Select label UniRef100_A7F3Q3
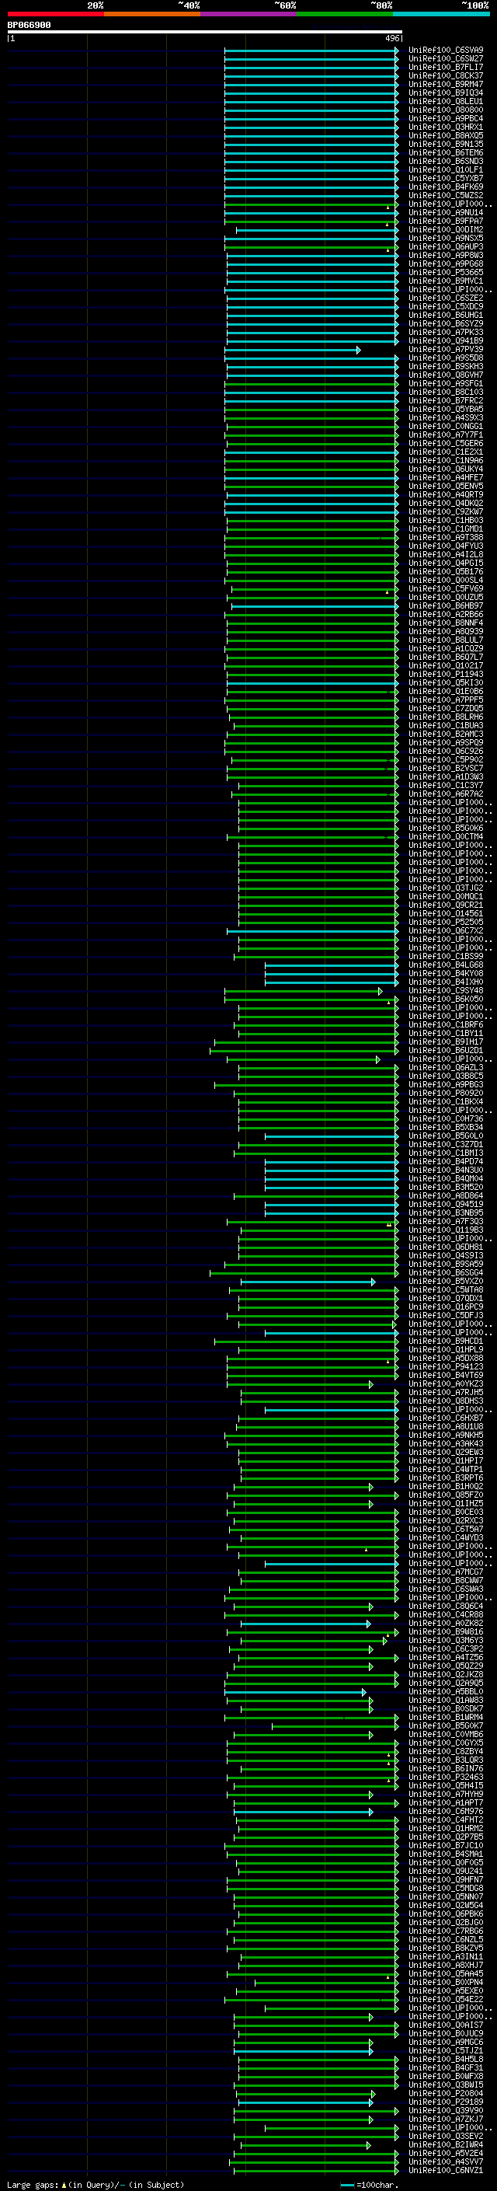Image resolution: width=497 pixels, height=2191 pixels. coord(445,1223)
